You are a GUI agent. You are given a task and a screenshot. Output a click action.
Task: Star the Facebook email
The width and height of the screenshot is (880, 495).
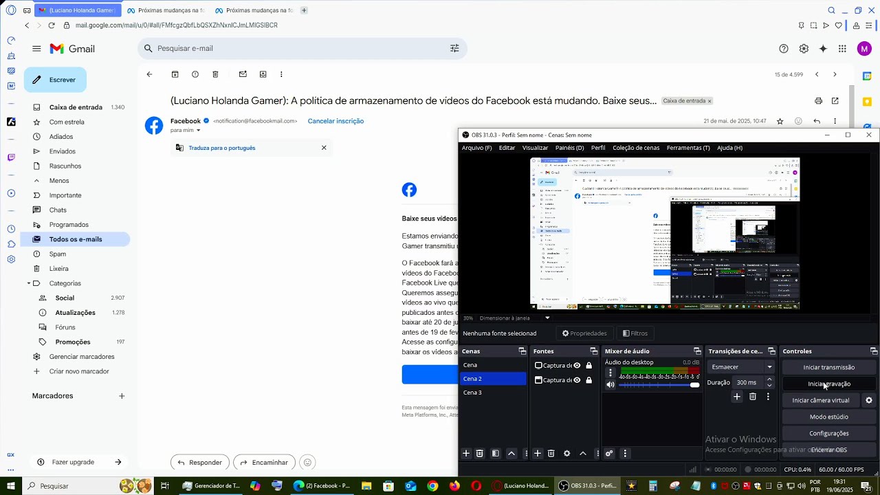(780, 121)
